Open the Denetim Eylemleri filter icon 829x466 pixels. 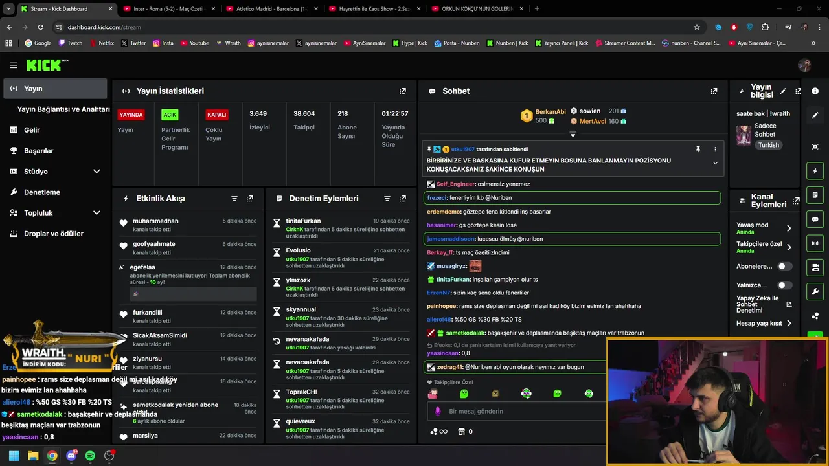click(x=387, y=199)
